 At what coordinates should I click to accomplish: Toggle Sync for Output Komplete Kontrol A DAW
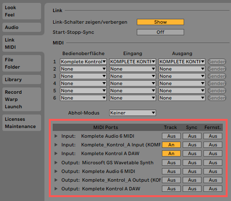pyautogui.click(x=192, y=189)
